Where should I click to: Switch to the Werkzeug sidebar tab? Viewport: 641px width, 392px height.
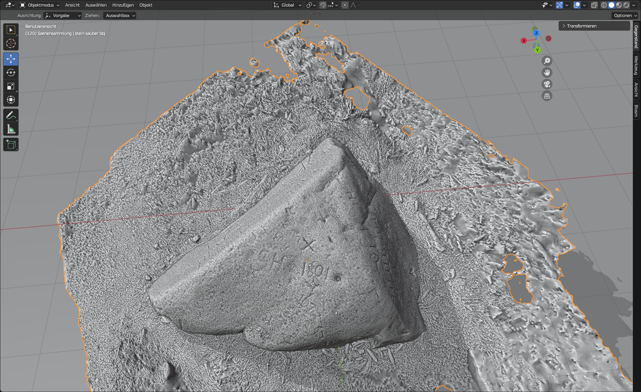636,66
